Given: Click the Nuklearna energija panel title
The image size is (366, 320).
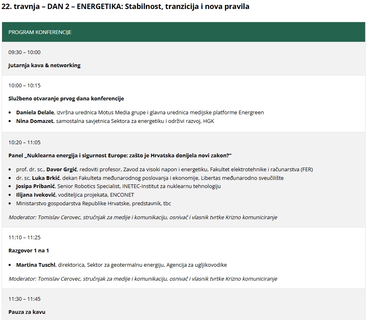Looking at the screenshot, I should [x=120, y=155].
